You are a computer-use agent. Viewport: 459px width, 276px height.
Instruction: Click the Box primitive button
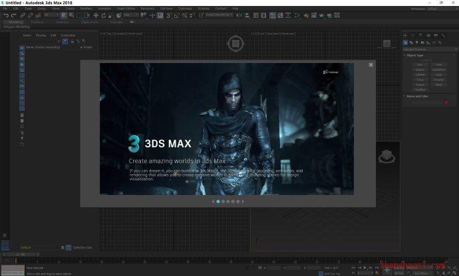pyautogui.click(x=420, y=65)
